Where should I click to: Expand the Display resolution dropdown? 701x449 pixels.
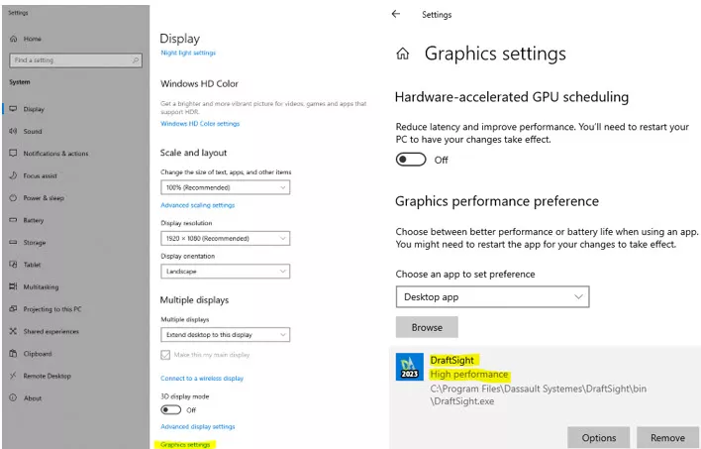[225, 239]
